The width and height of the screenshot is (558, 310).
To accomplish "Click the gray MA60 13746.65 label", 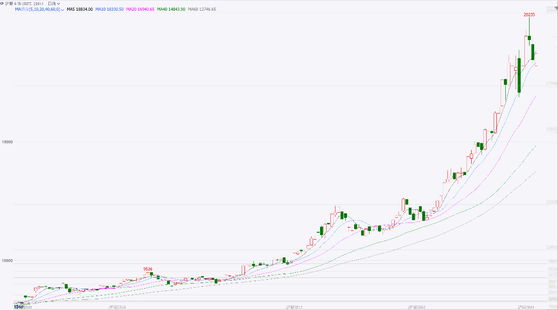I will point(202,9).
